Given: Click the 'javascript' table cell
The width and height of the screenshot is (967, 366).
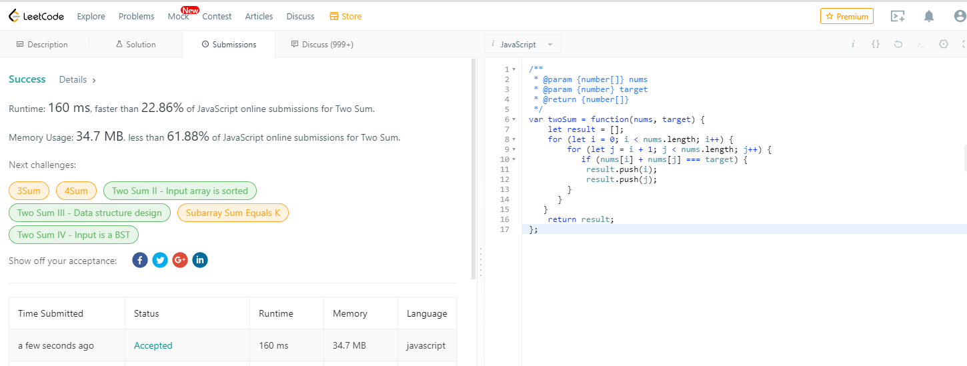Looking at the screenshot, I should click(427, 345).
